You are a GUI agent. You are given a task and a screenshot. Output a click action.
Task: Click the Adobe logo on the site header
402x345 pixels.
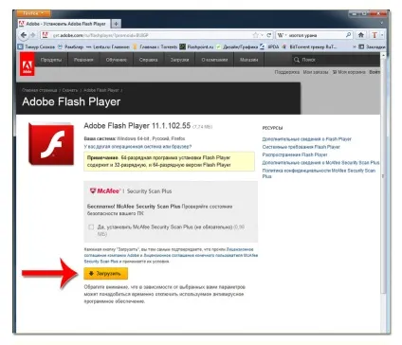pos(27,64)
